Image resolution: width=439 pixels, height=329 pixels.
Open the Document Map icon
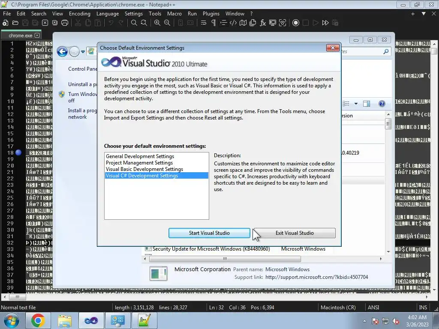(x=243, y=23)
